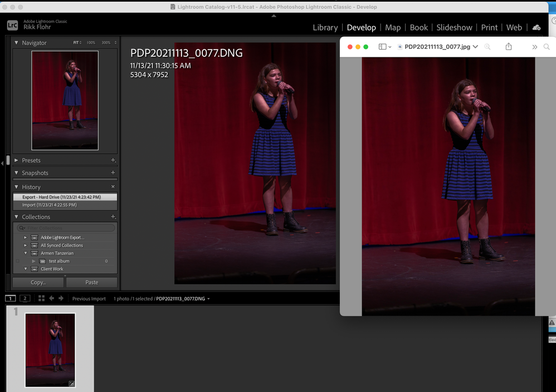The height and width of the screenshot is (392, 556).
Task: Open the cloud sync status icon
Action: pos(537,27)
